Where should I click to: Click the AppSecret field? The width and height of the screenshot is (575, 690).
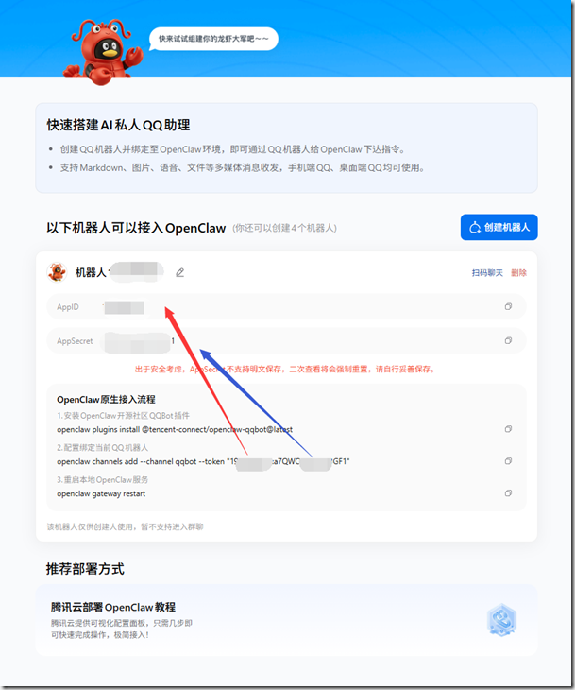[x=286, y=340]
